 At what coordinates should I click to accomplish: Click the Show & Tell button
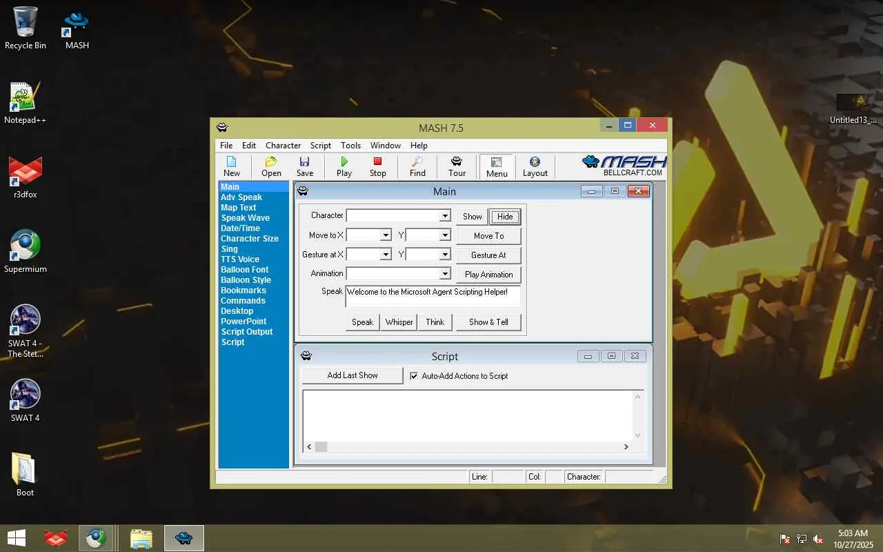point(488,322)
